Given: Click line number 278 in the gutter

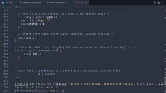Looking at the screenshot, I should (6, 37).
